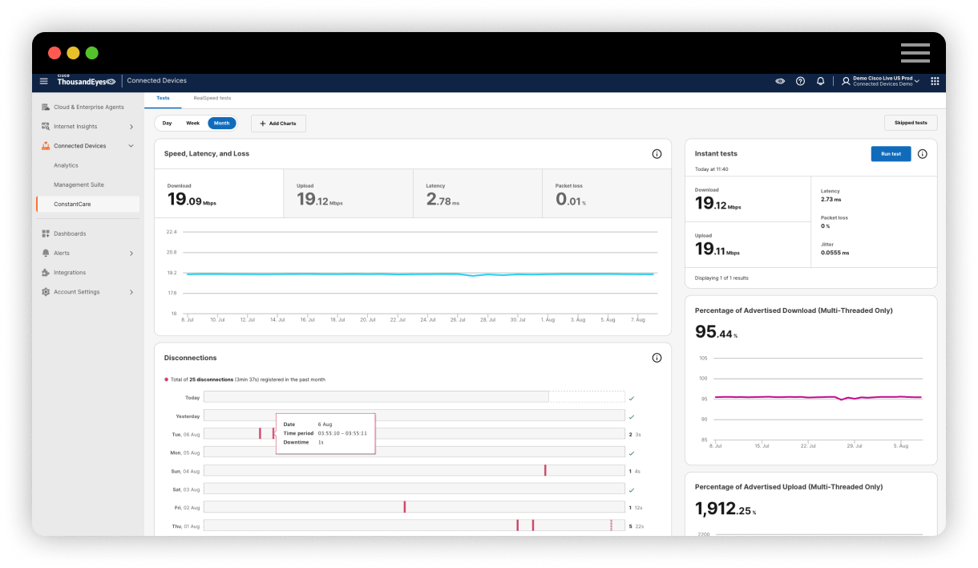Select the Day time range
978x568 pixels.
tap(167, 124)
